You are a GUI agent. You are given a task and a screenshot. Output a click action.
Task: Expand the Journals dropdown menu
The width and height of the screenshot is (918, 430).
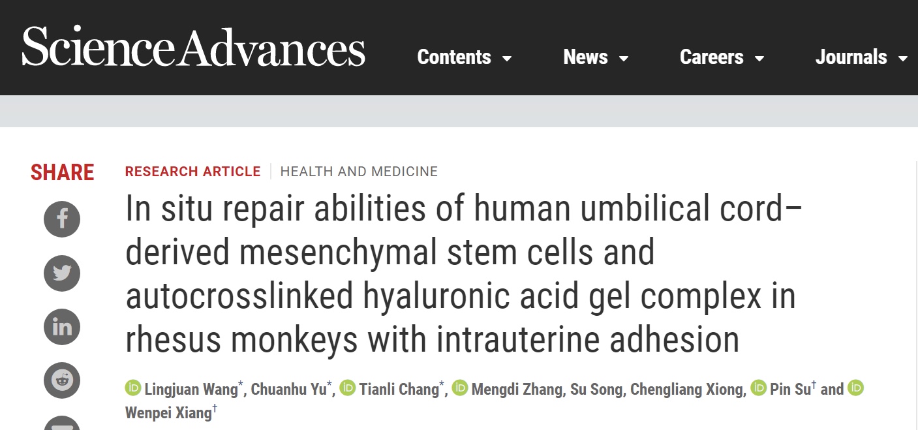point(861,57)
